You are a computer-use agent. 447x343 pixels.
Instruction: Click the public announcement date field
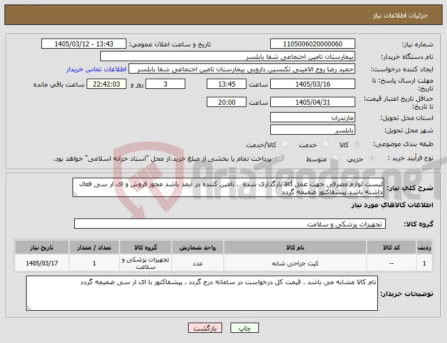tap(84, 44)
